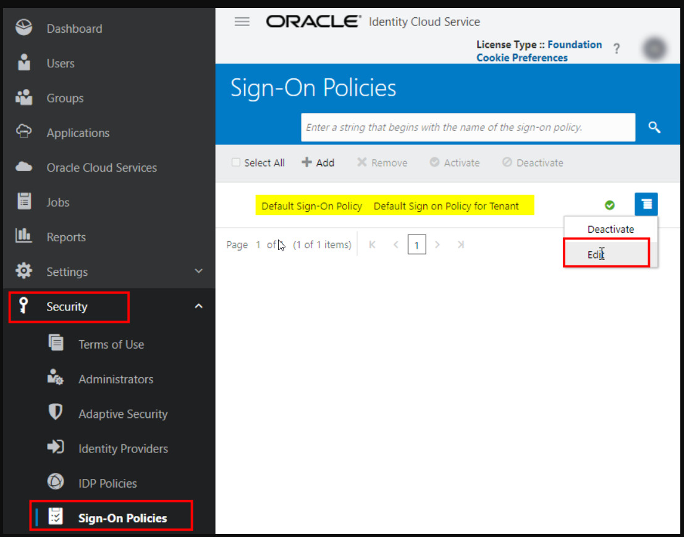This screenshot has height=537, width=684.
Task: Open Terms of Use under Security
Action: coord(111,345)
